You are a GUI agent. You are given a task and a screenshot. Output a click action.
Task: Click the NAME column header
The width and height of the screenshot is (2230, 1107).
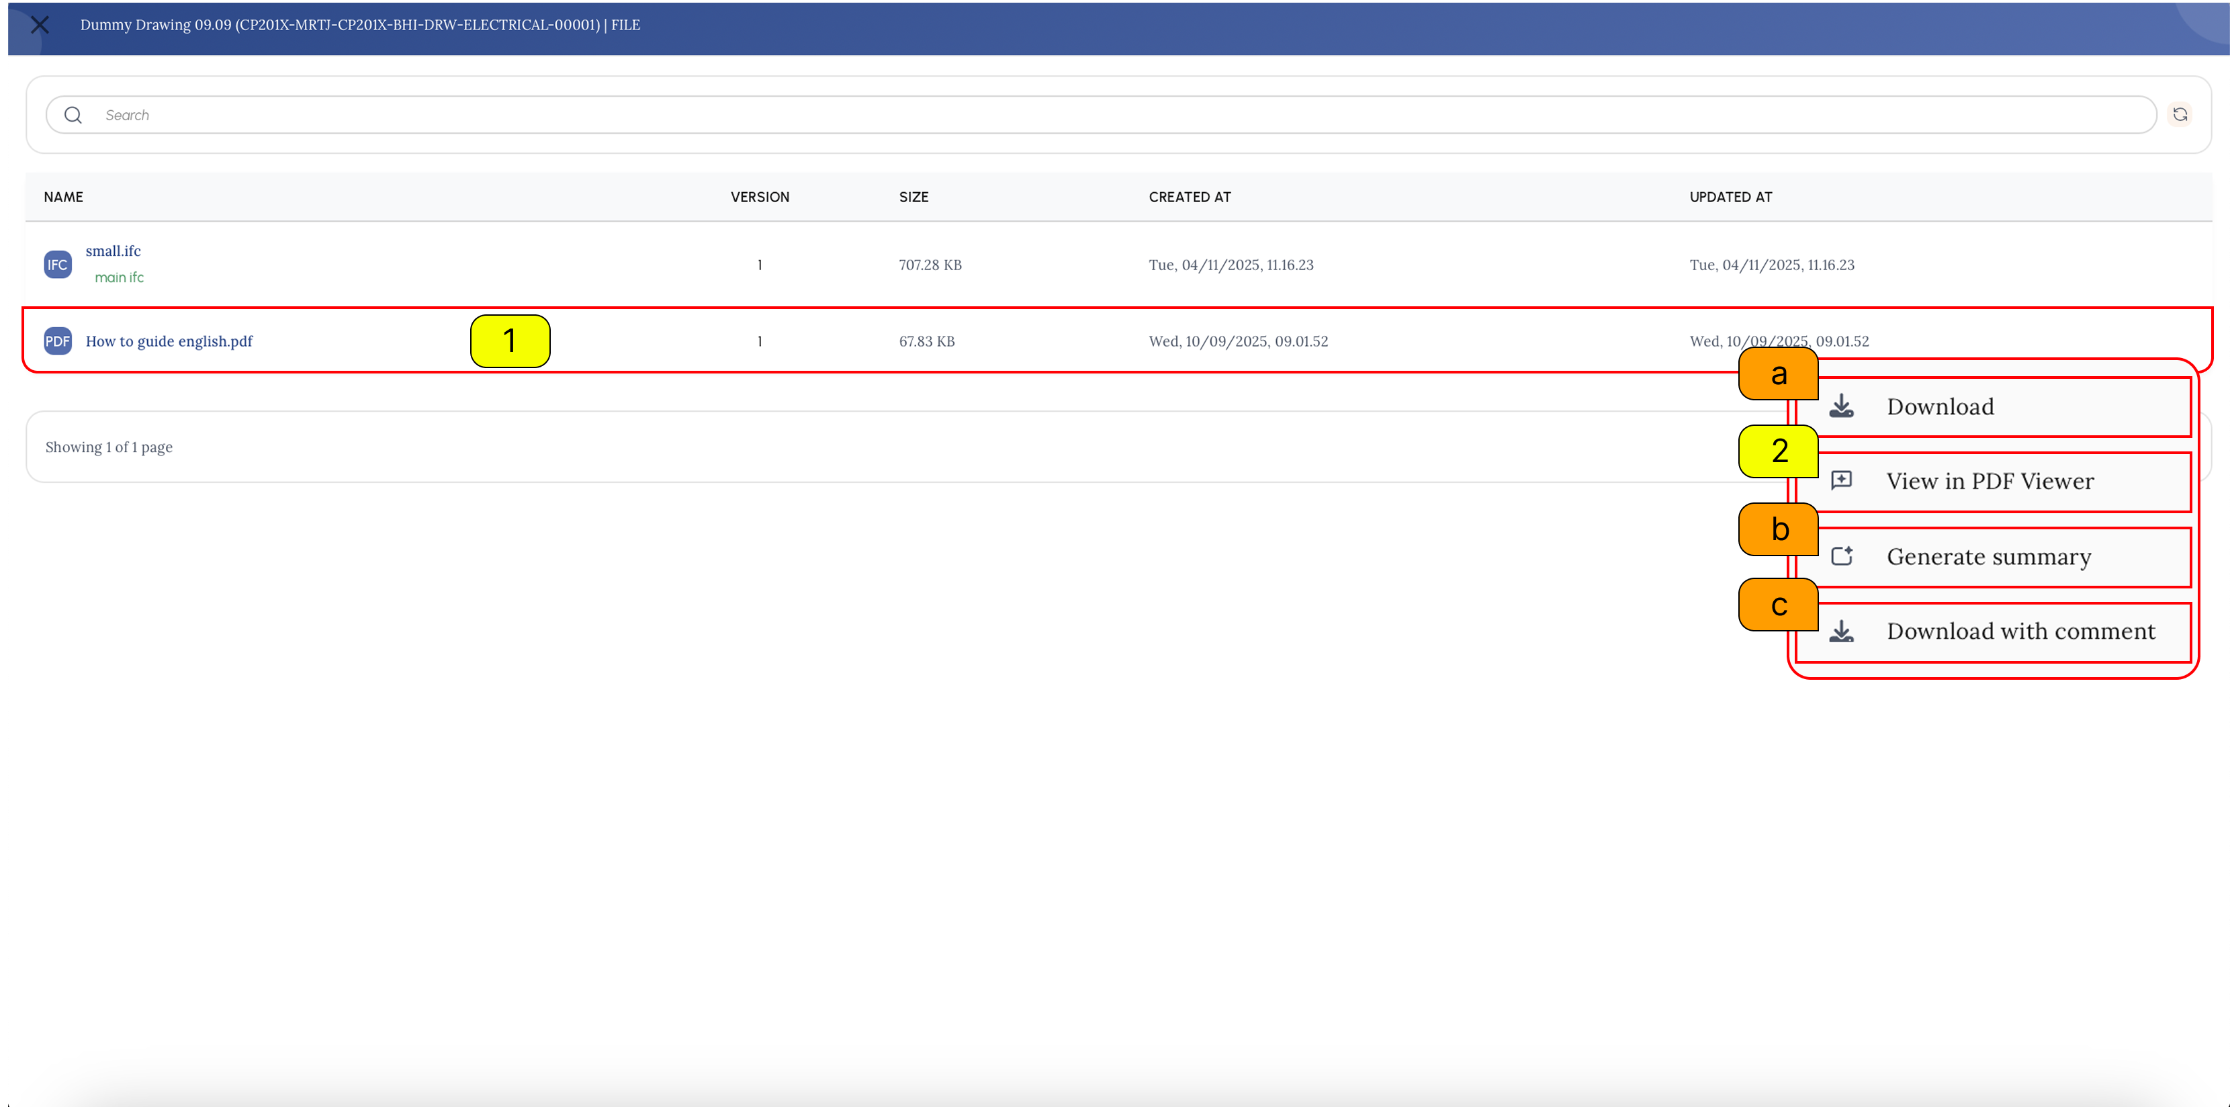63,197
